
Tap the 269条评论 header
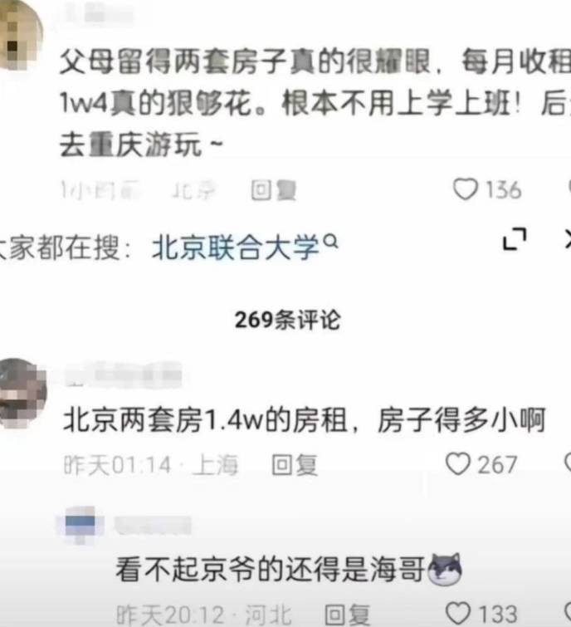pyautogui.click(x=288, y=320)
